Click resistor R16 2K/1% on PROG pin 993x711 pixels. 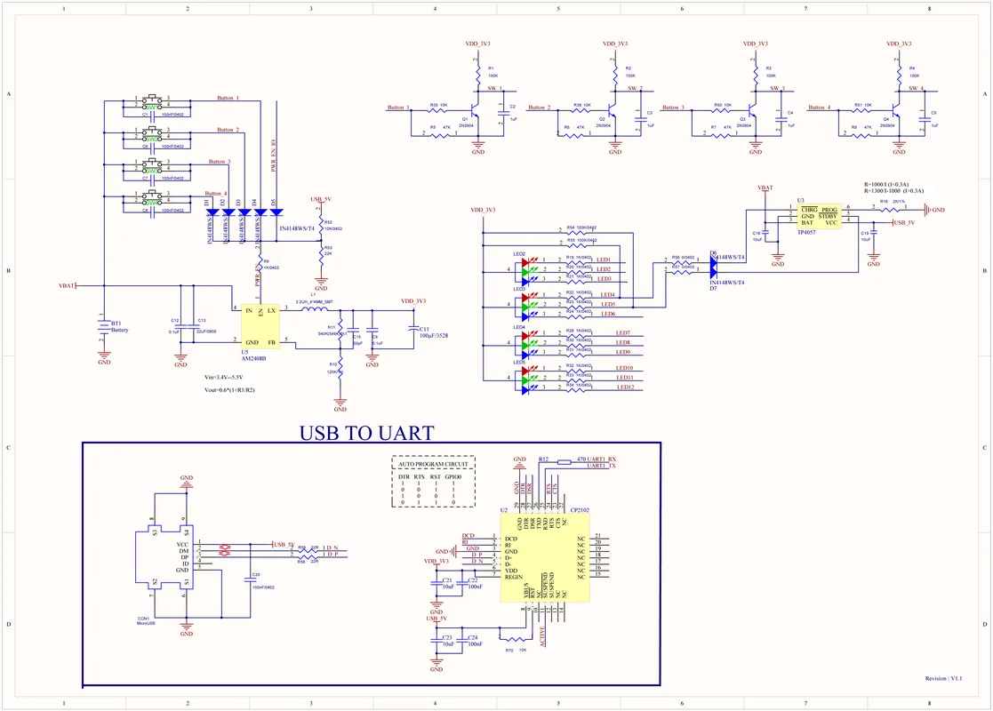coord(889,209)
